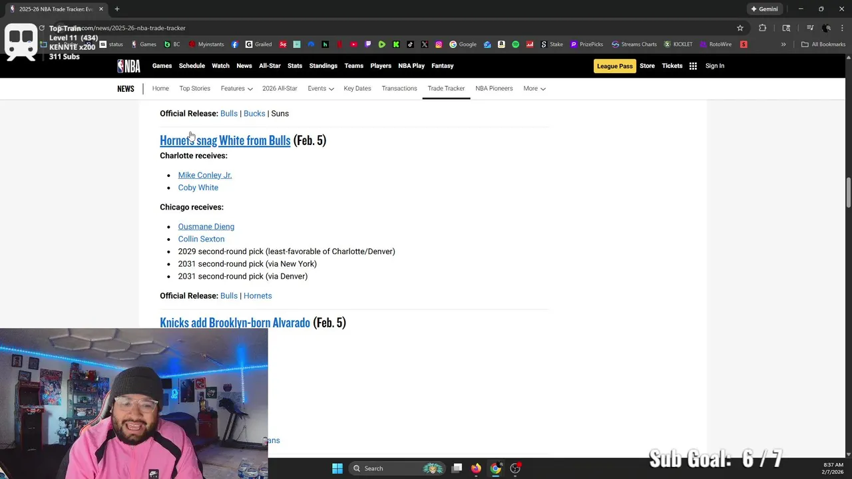Viewport: 852px width, 479px height.
Task: Open the Tickets link
Action: point(672,66)
